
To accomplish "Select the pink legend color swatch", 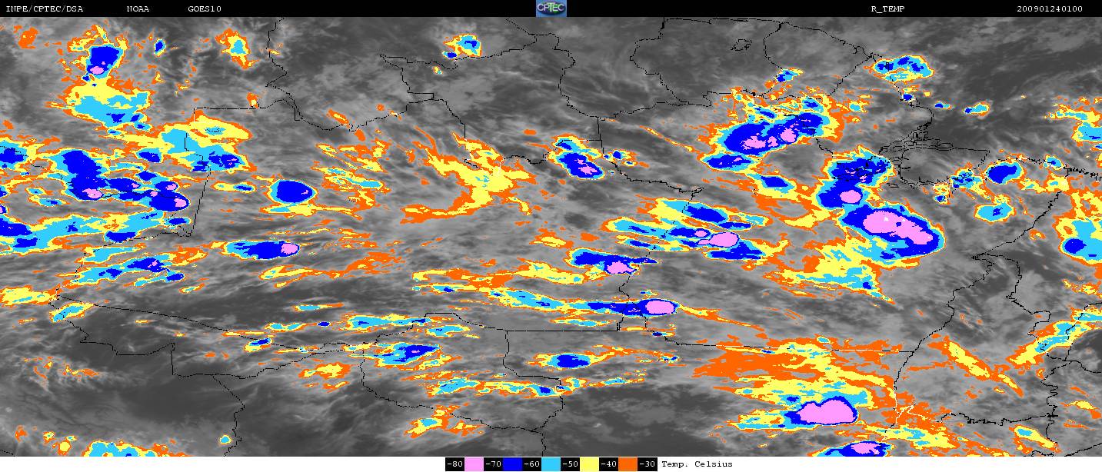I will coord(474,464).
